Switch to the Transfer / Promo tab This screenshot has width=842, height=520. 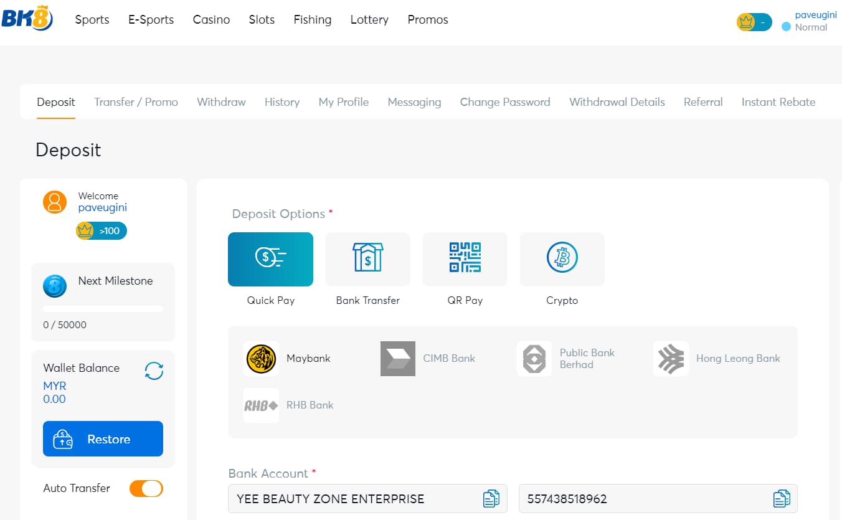[x=136, y=102]
